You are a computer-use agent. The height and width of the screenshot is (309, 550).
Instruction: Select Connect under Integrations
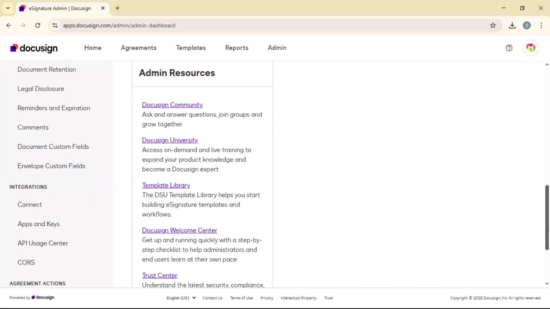coord(30,205)
